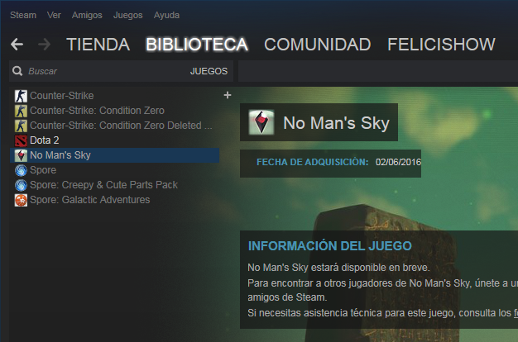
Task: Select Spore: Creepy & Cute Parts Pack
Action: tap(114, 185)
